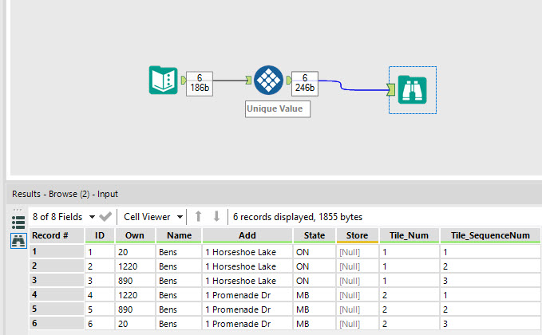The width and height of the screenshot is (542, 335).
Task: Click the previous record up arrow
Action: tap(199, 217)
